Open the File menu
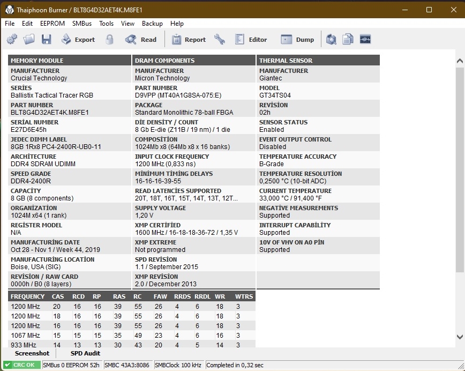465x371 pixels. (10, 24)
